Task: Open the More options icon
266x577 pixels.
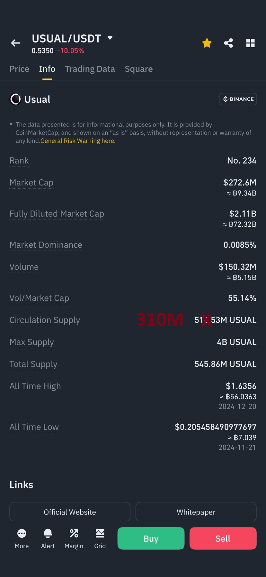Action: [22, 539]
